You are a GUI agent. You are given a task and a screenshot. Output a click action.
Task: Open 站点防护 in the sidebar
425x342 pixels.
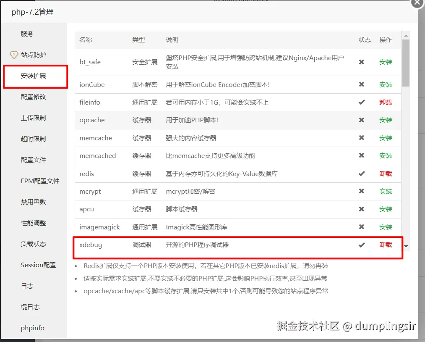33,55
